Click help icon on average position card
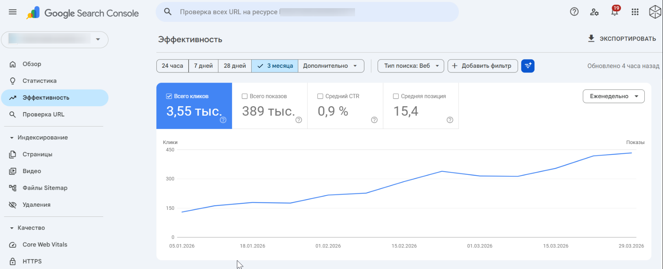 [450, 120]
